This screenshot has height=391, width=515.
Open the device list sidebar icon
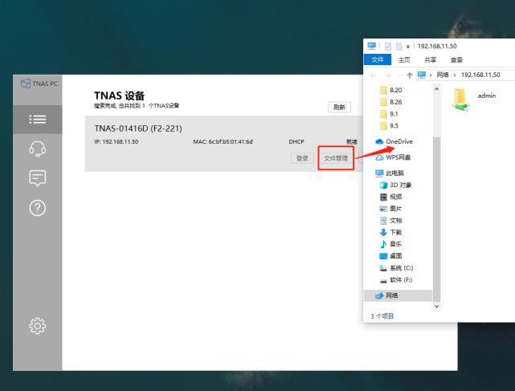tap(37, 119)
